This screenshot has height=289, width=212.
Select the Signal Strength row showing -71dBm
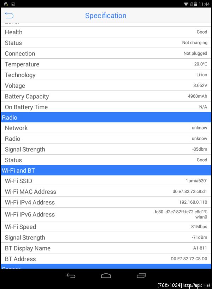[x=106, y=238]
